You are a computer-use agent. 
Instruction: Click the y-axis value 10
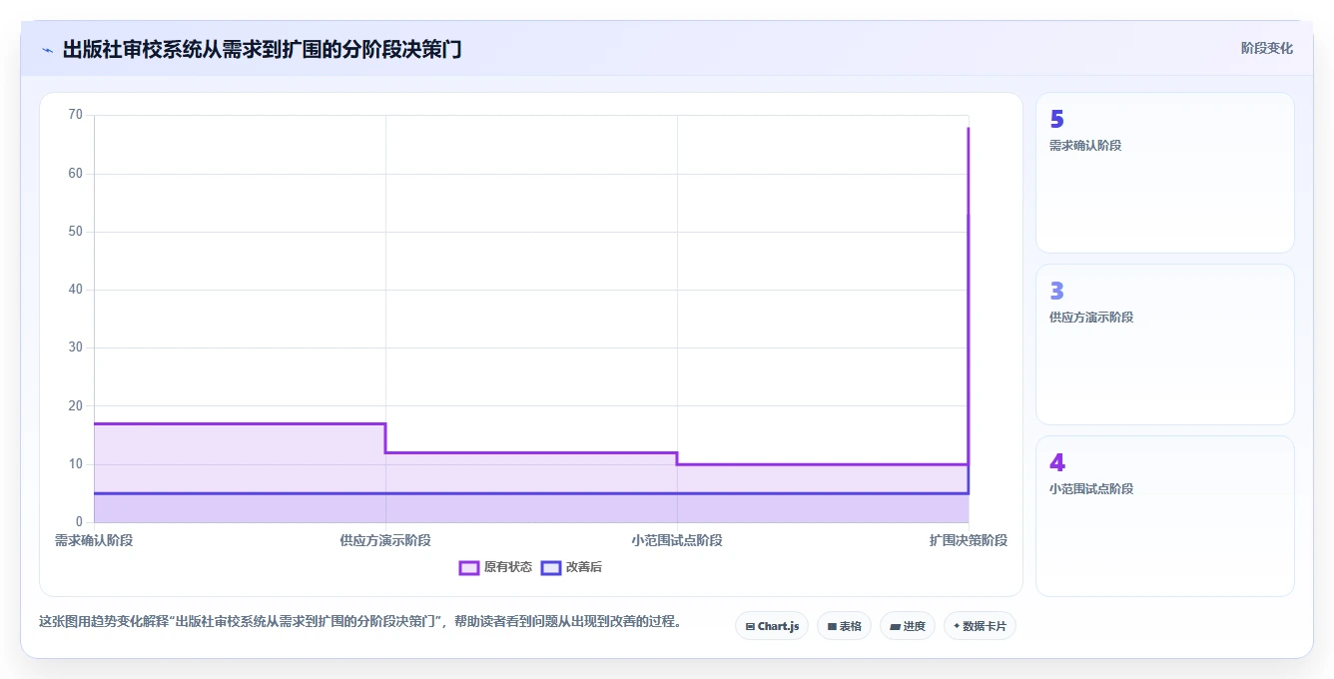coord(76,464)
